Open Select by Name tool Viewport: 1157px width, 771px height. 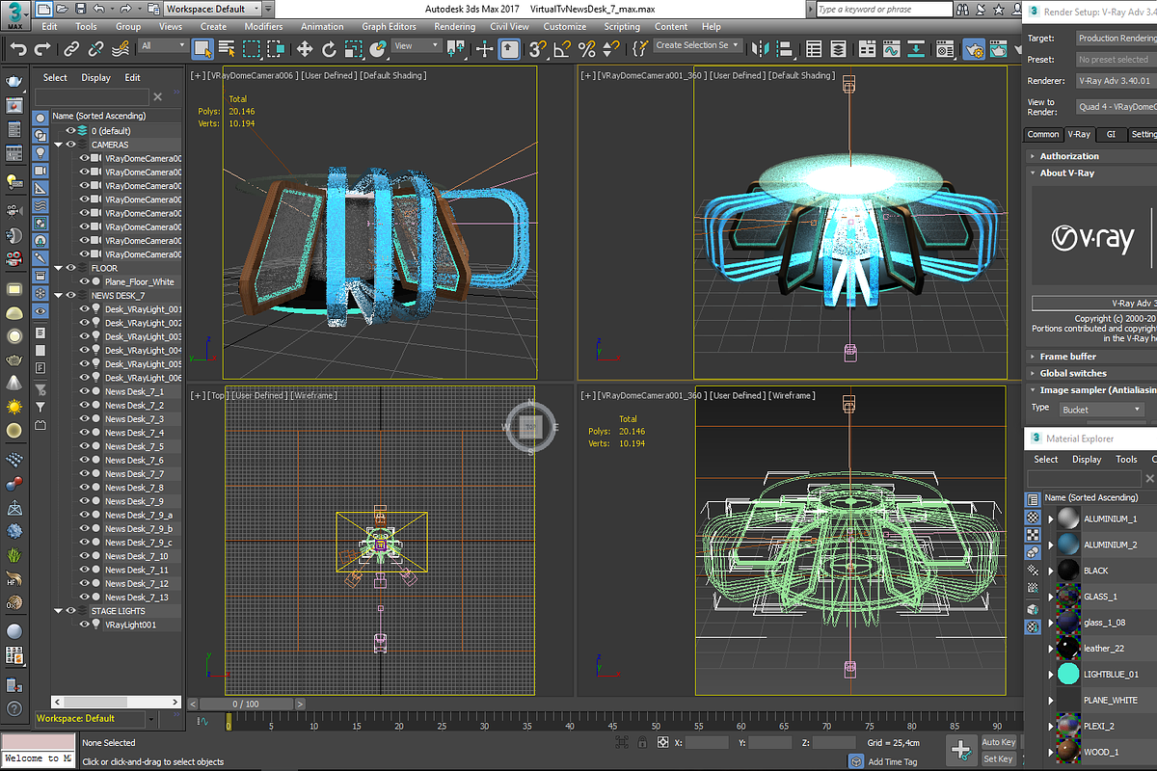click(x=228, y=48)
